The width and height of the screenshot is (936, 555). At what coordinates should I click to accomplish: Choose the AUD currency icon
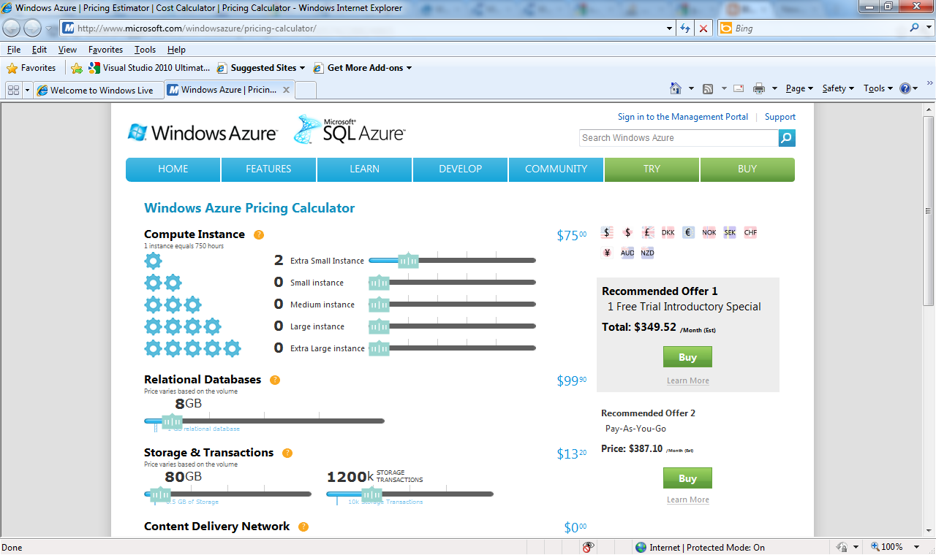[627, 253]
